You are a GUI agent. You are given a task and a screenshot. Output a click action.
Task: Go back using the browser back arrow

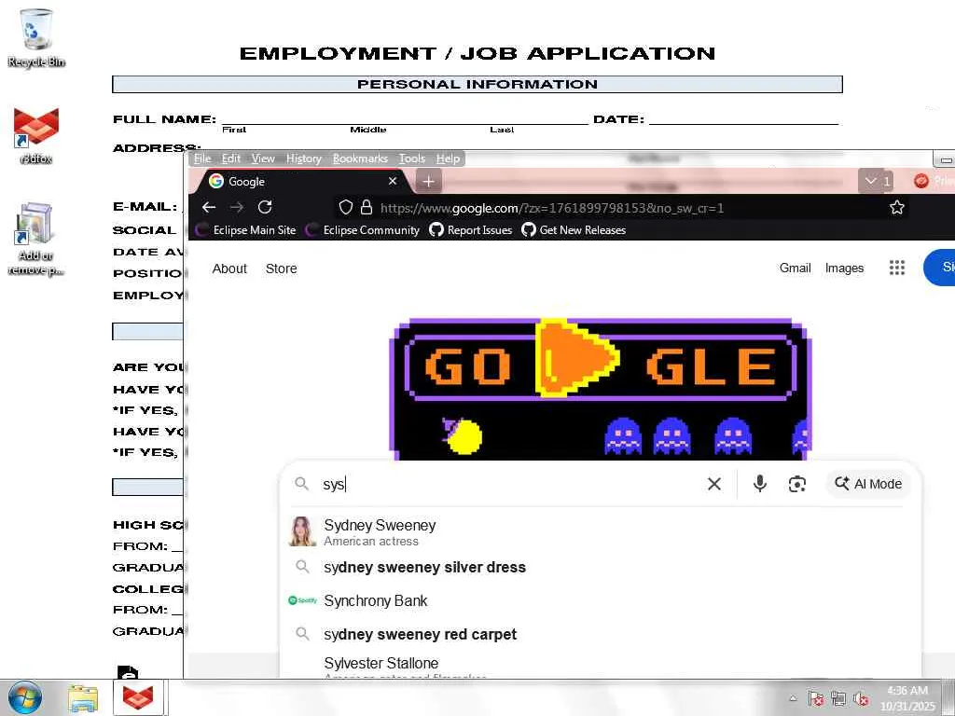coord(209,208)
